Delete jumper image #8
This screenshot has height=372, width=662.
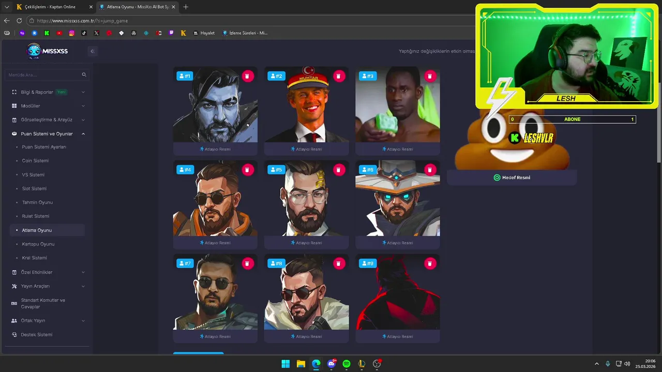click(338, 263)
